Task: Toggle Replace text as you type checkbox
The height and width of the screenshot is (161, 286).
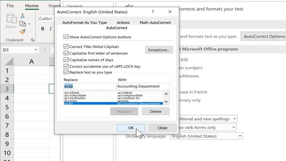Action: point(66,72)
